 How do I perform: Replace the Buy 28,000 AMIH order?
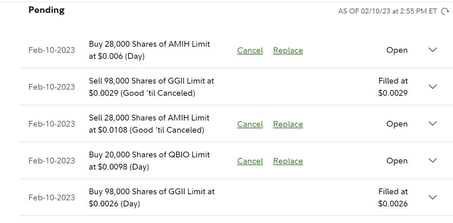click(288, 50)
